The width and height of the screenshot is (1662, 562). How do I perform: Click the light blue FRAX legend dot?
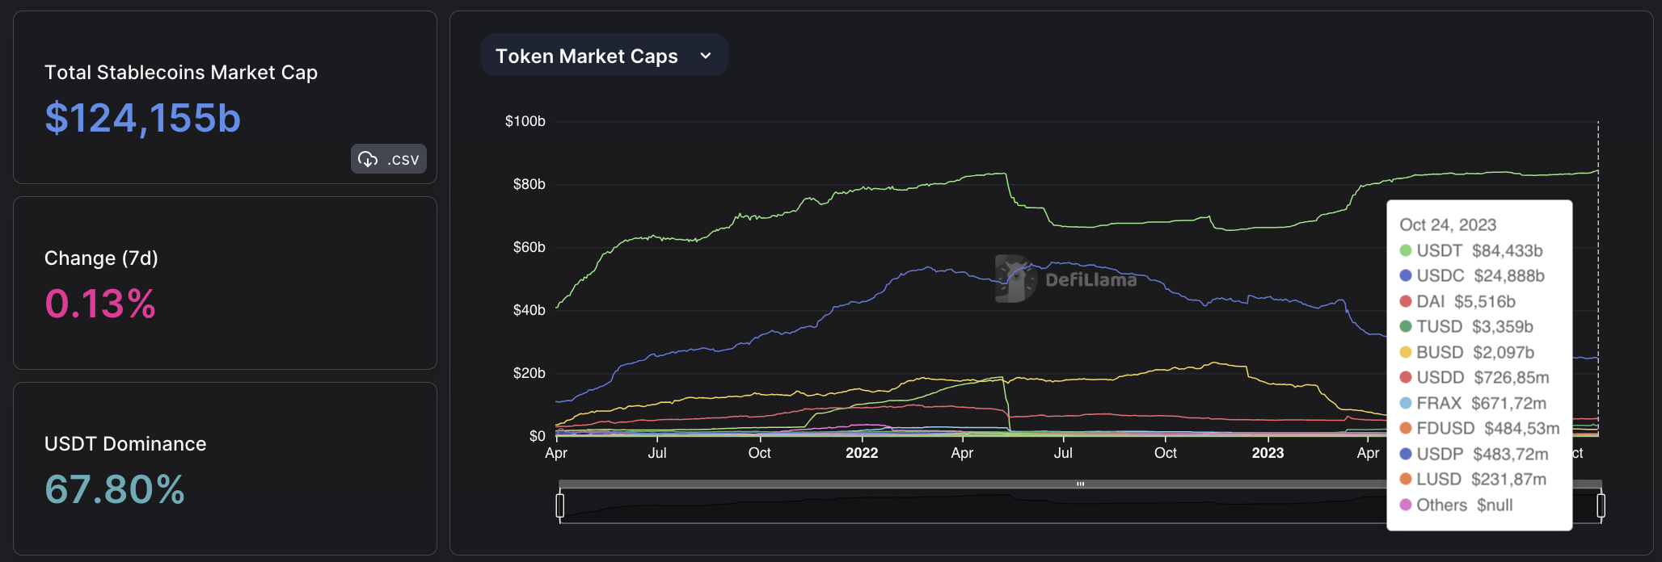1406,404
